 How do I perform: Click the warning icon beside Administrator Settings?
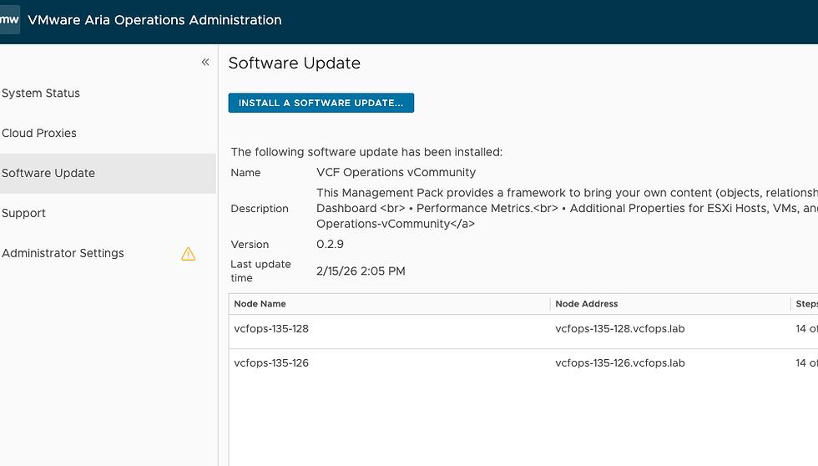point(189,254)
